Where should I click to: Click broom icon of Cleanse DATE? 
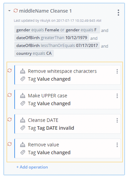pyautogui.click(x=23, y=120)
